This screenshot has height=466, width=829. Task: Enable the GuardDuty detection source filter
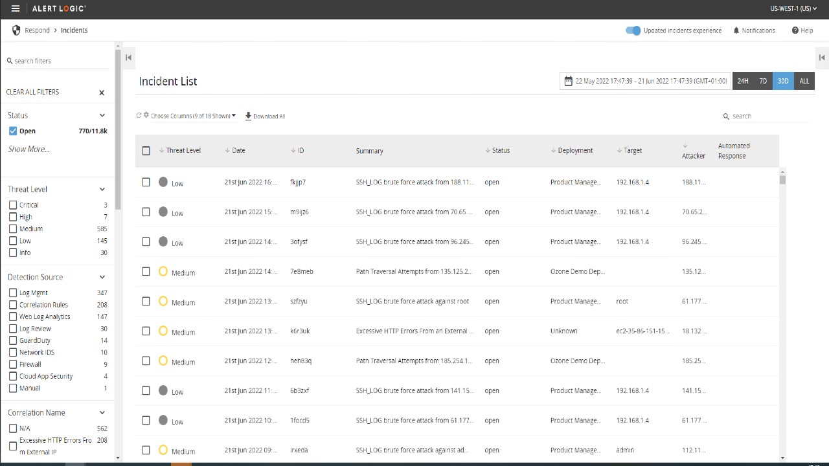[x=13, y=340]
